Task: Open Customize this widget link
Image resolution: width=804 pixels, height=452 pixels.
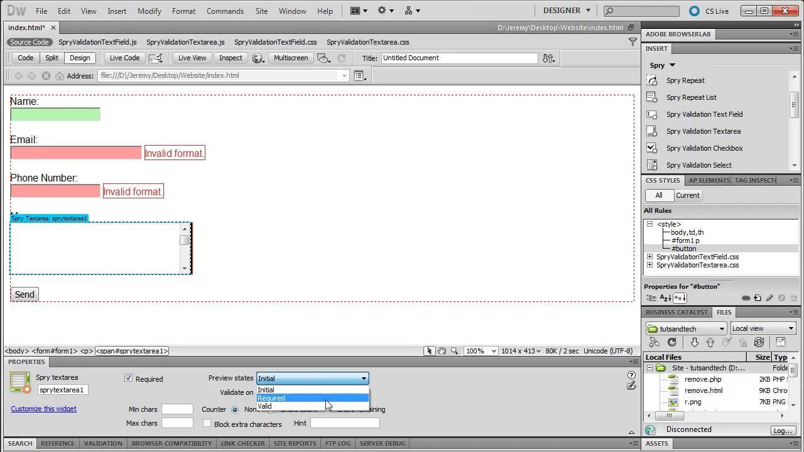Action: 43,409
